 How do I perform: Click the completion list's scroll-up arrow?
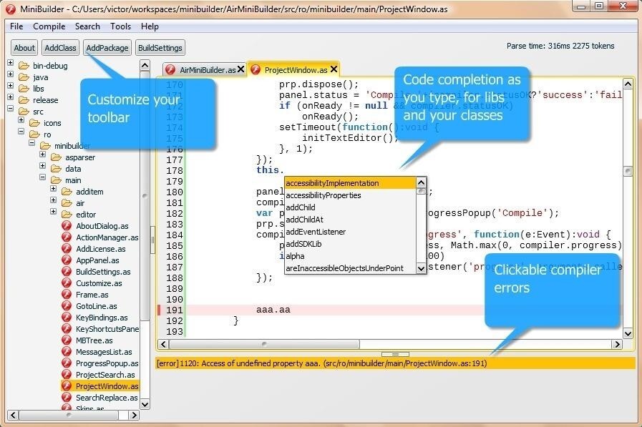coord(421,182)
